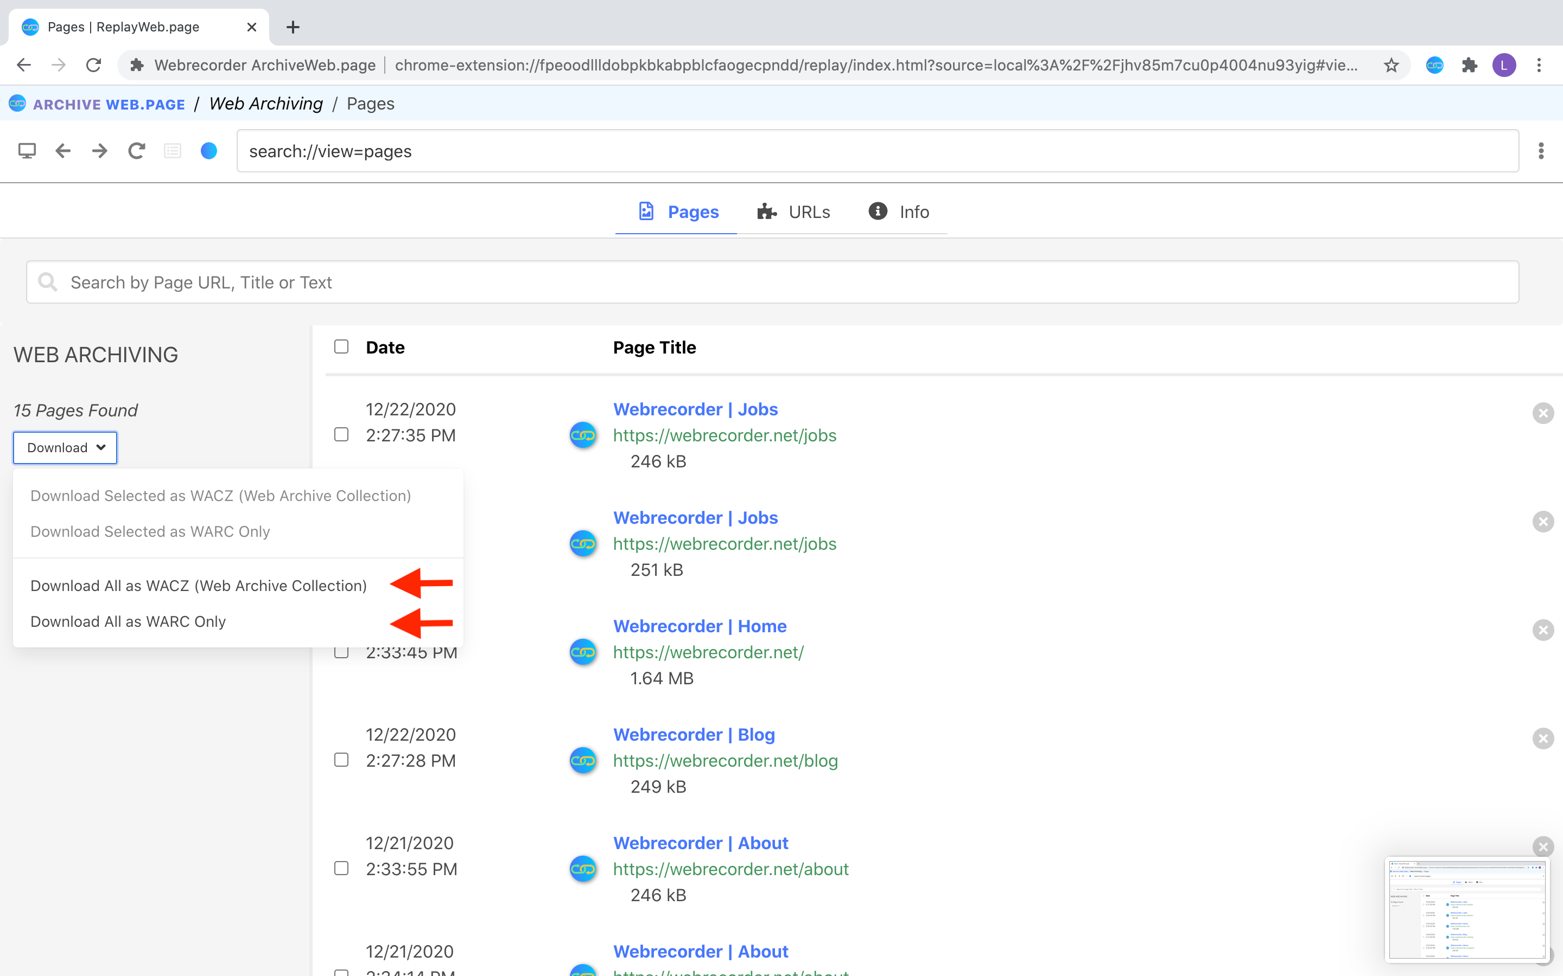Image resolution: width=1563 pixels, height=976 pixels.
Task: Open the ArchiveWeb.page extension icon
Action: [x=1434, y=65]
